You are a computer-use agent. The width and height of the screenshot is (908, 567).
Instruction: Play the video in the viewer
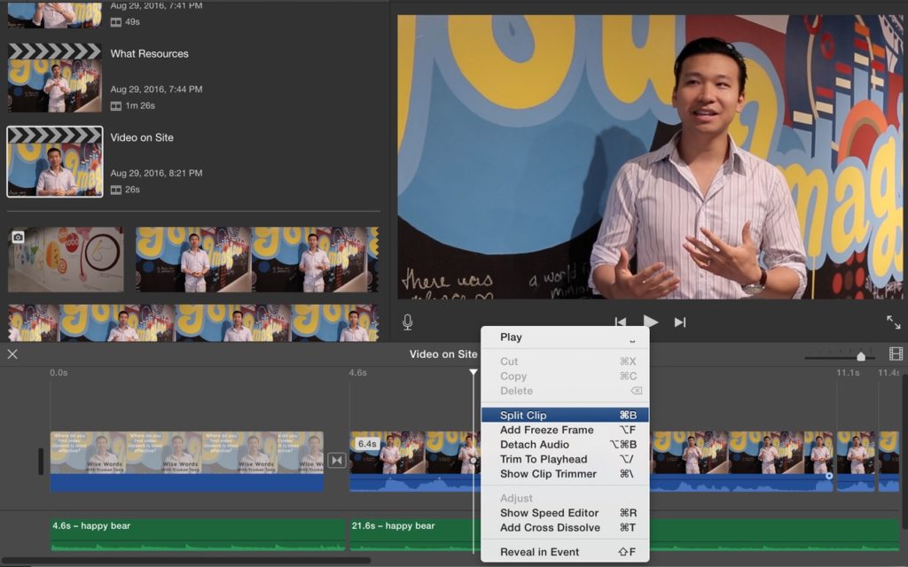point(650,322)
